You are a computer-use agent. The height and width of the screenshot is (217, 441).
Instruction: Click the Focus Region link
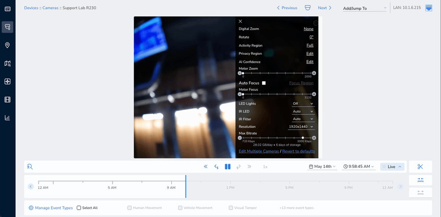click(x=301, y=83)
